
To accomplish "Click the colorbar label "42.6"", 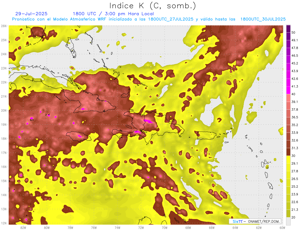I will (x=295, y=79).
